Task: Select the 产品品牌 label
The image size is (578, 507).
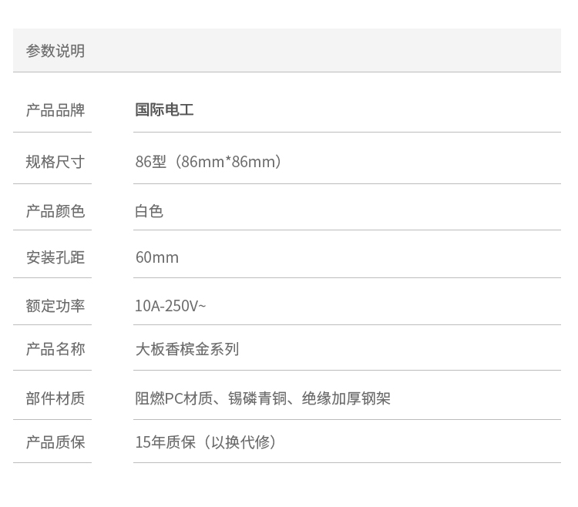Action: (x=55, y=110)
